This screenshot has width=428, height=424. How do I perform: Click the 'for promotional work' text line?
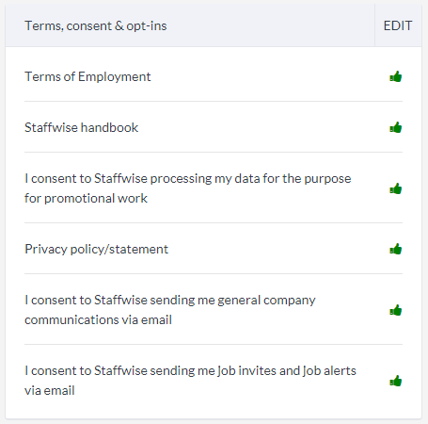86,198
